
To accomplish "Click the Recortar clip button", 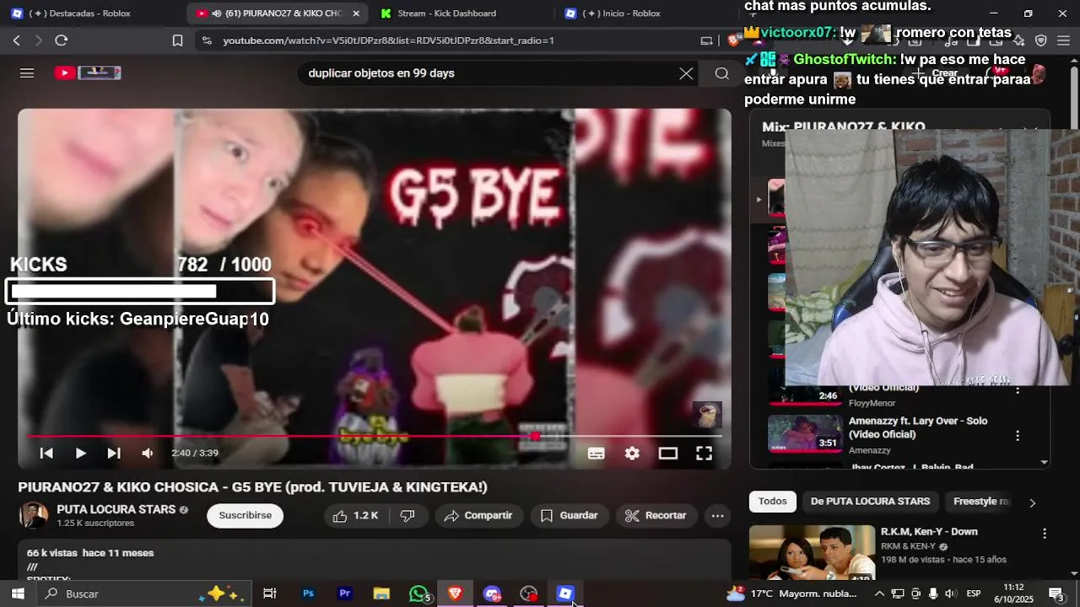I will [x=656, y=516].
